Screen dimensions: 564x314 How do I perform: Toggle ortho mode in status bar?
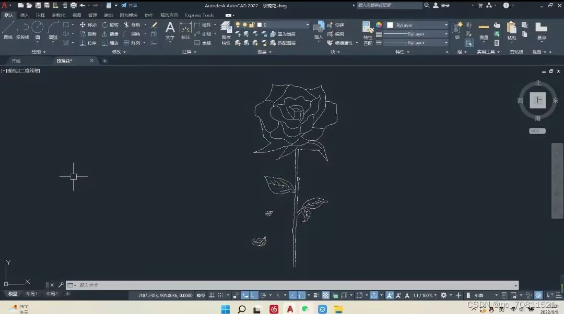click(254, 295)
